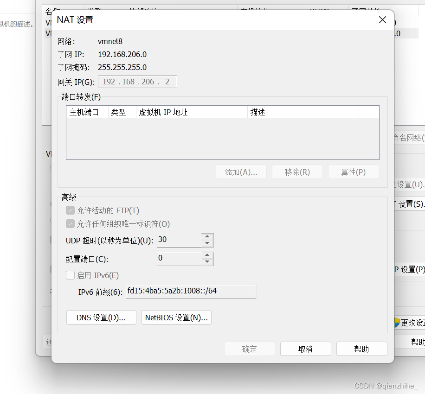Enable the 启用 IPv6 checkbox

pyautogui.click(x=70, y=275)
